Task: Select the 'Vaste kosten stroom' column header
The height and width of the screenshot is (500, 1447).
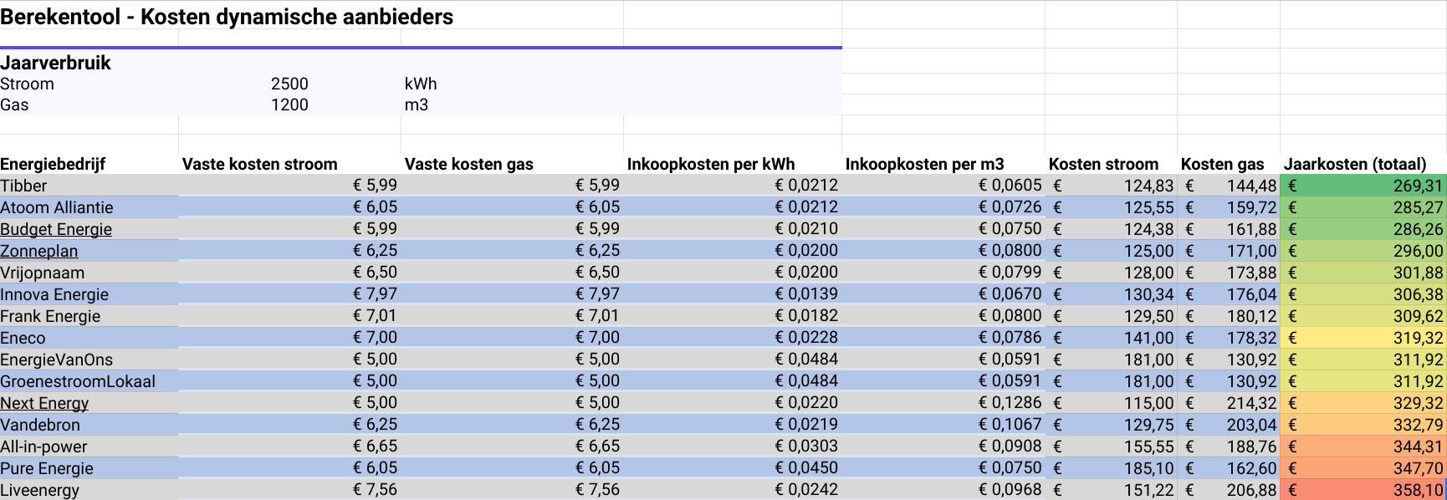Action: [260, 164]
